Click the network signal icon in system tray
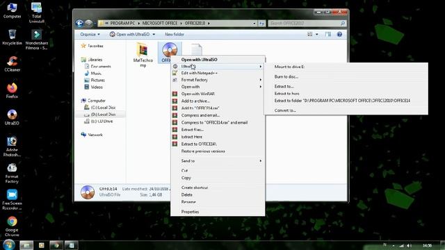445x250 pixels. (x=401, y=245)
